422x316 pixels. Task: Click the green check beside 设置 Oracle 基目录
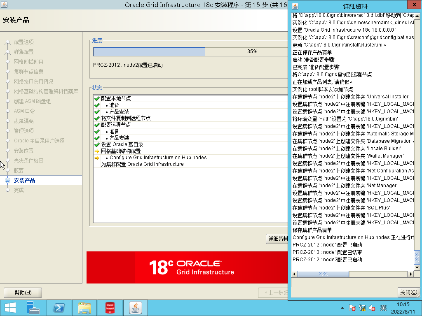pos(97,144)
